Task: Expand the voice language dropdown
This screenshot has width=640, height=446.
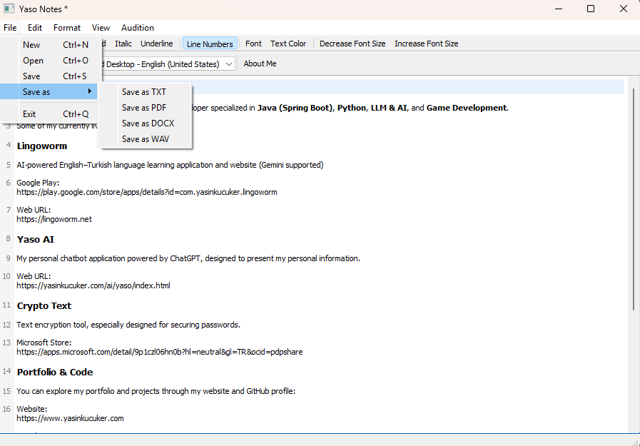Action: [228, 64]
